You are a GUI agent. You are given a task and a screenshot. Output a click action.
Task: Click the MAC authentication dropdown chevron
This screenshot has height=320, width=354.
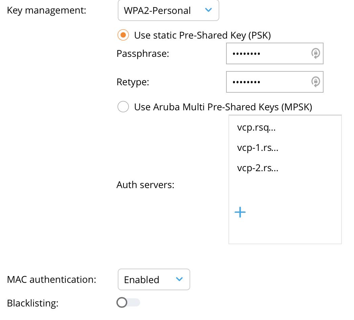click(180, 279)
